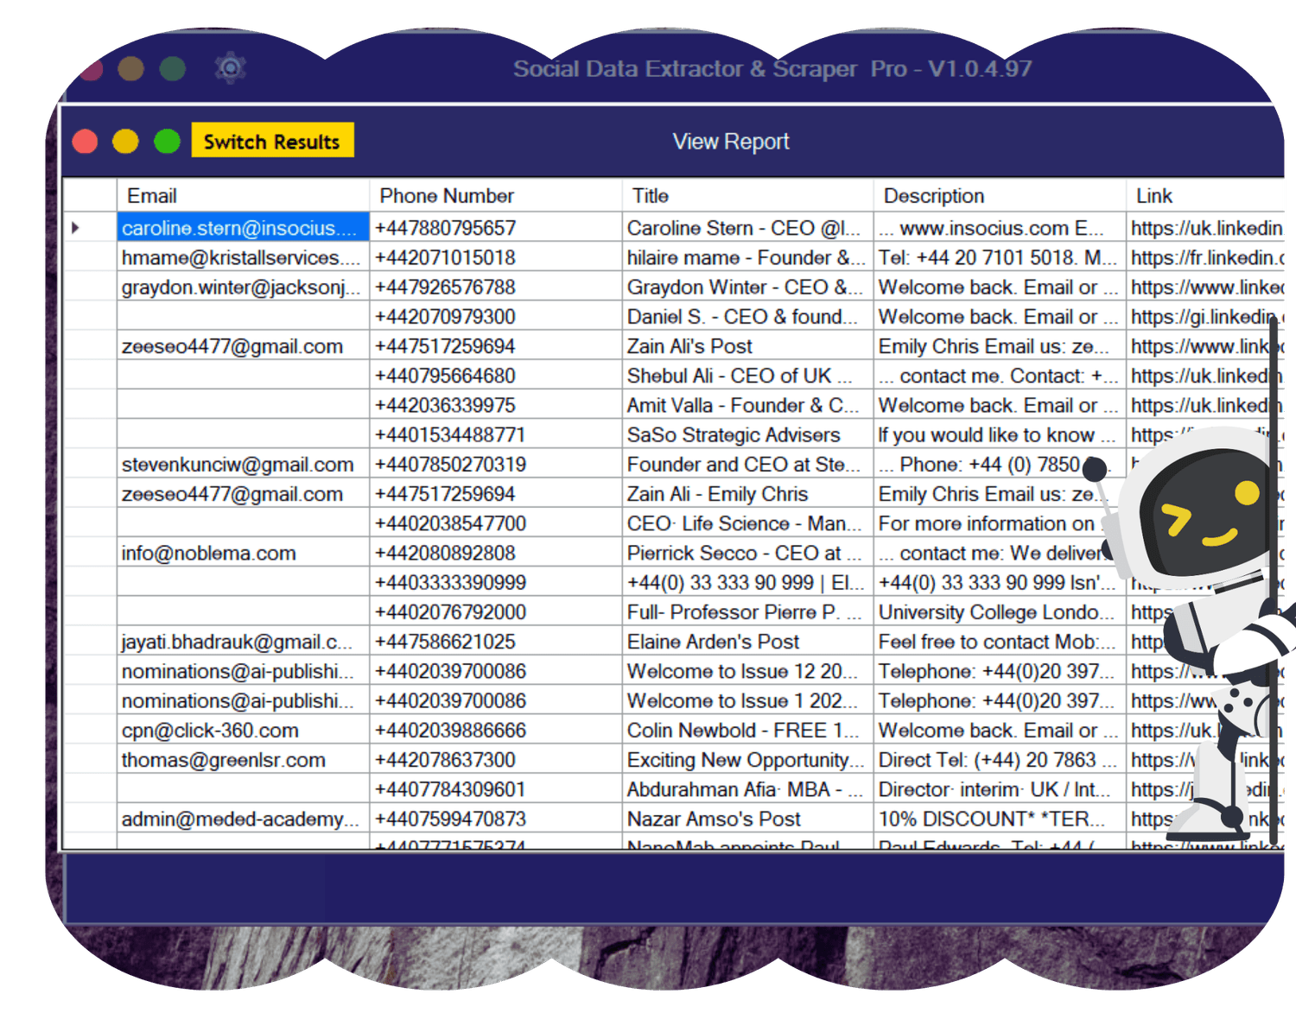Select the University College London description cell
Viewport: 1296px width, 1013px height.
(998, 612)
